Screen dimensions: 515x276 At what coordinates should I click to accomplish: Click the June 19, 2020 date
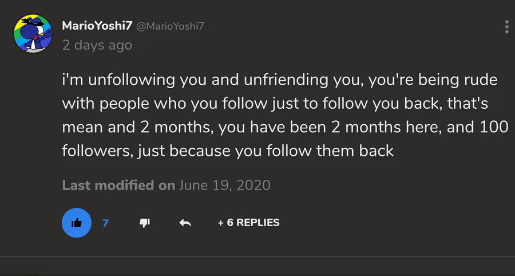(225, 186)
